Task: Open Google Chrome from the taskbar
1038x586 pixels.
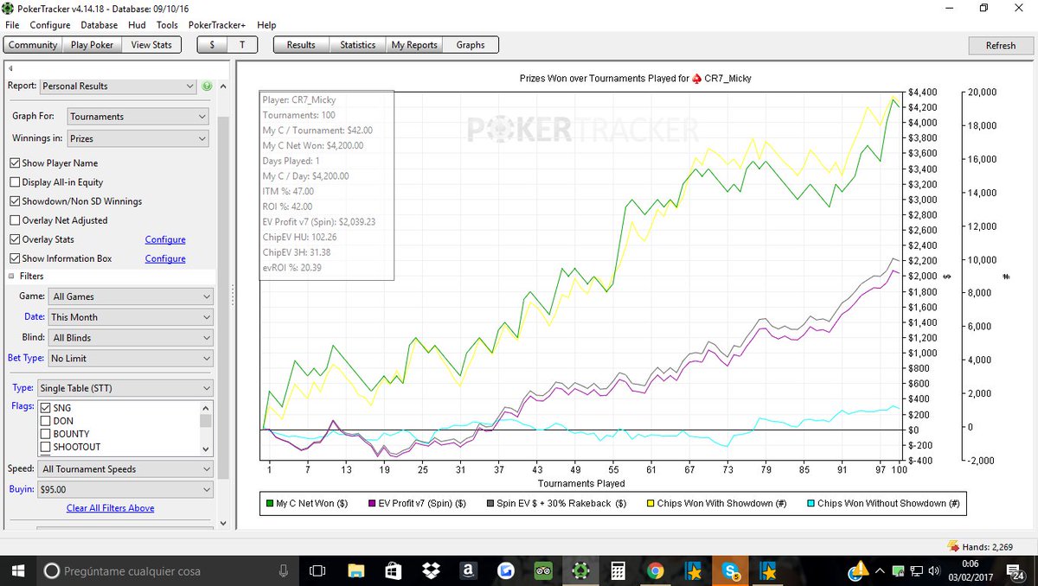Action: click(x=656, y=570)
